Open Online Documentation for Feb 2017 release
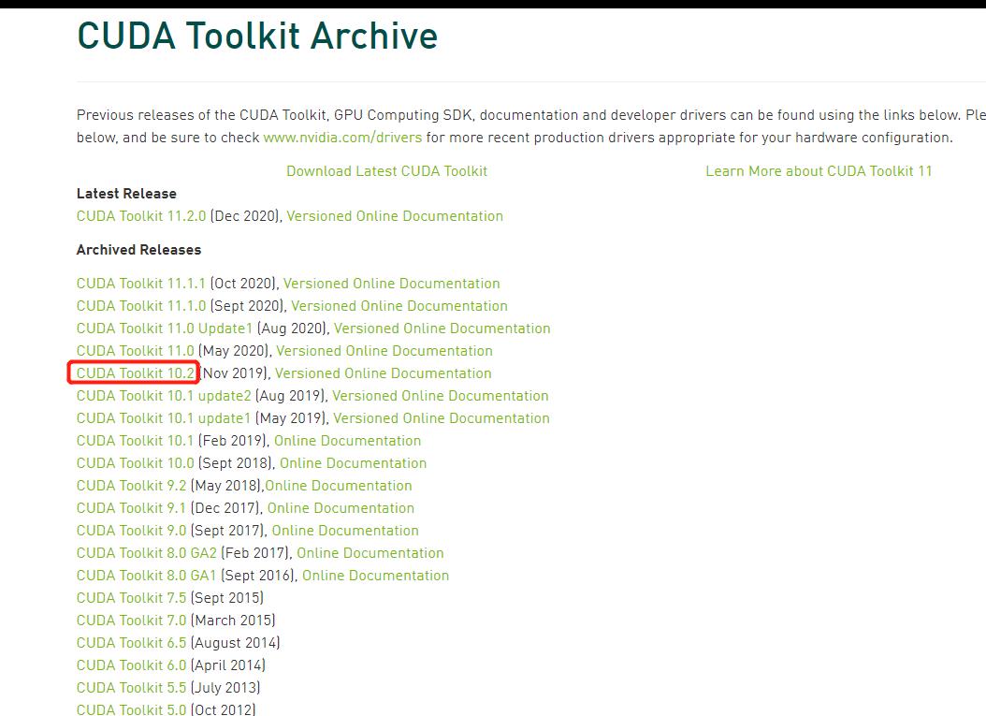The image size is (986, 716). [370, 554]
